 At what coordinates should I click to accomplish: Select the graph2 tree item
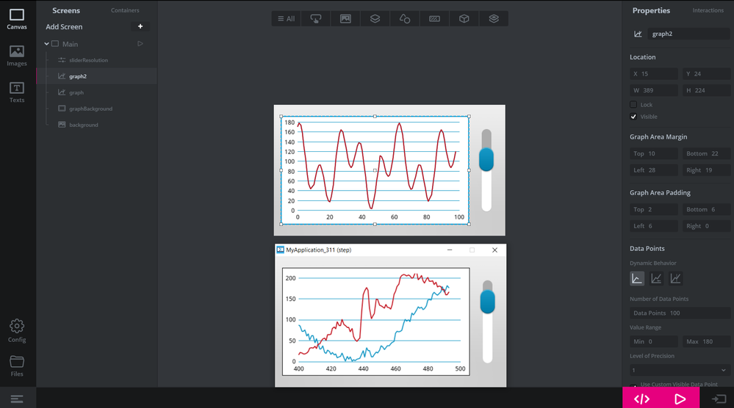[97, 76]
